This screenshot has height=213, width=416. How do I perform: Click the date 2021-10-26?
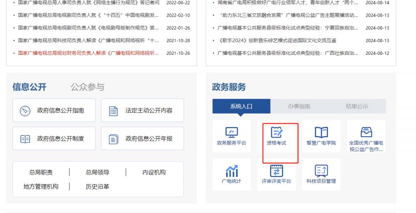pos(178,53)
